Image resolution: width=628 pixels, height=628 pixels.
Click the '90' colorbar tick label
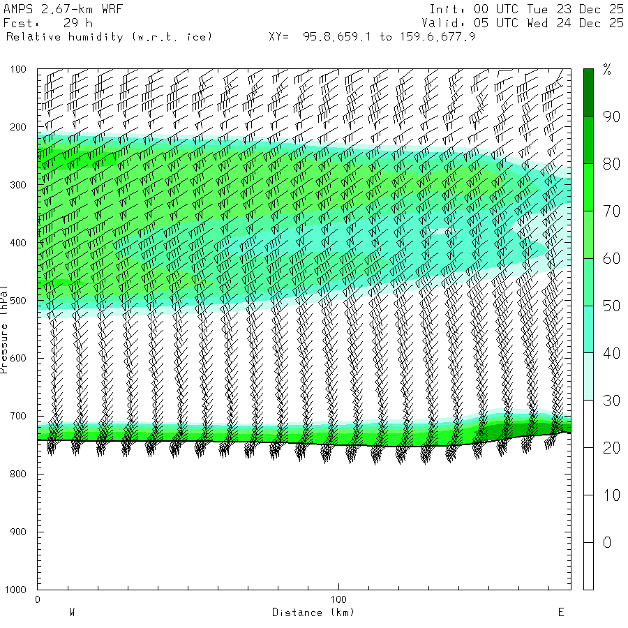(611, 117)
